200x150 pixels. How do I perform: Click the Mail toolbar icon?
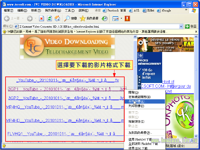(116, 19)
